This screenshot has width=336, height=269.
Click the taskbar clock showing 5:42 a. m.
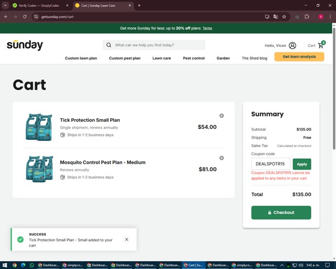click(x=313, y=265)
